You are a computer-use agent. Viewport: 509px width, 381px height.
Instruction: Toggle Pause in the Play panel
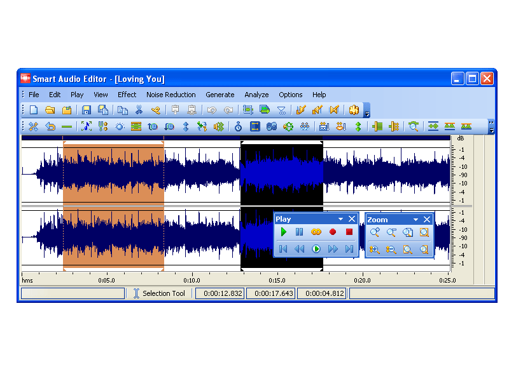tap(300, 232)
